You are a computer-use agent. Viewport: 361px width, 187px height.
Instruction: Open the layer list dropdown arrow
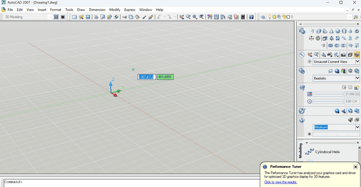[350, 17]
